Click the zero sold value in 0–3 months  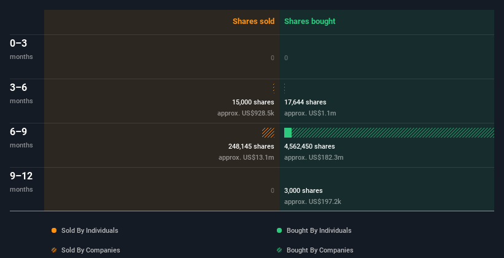tap(273, 58)
